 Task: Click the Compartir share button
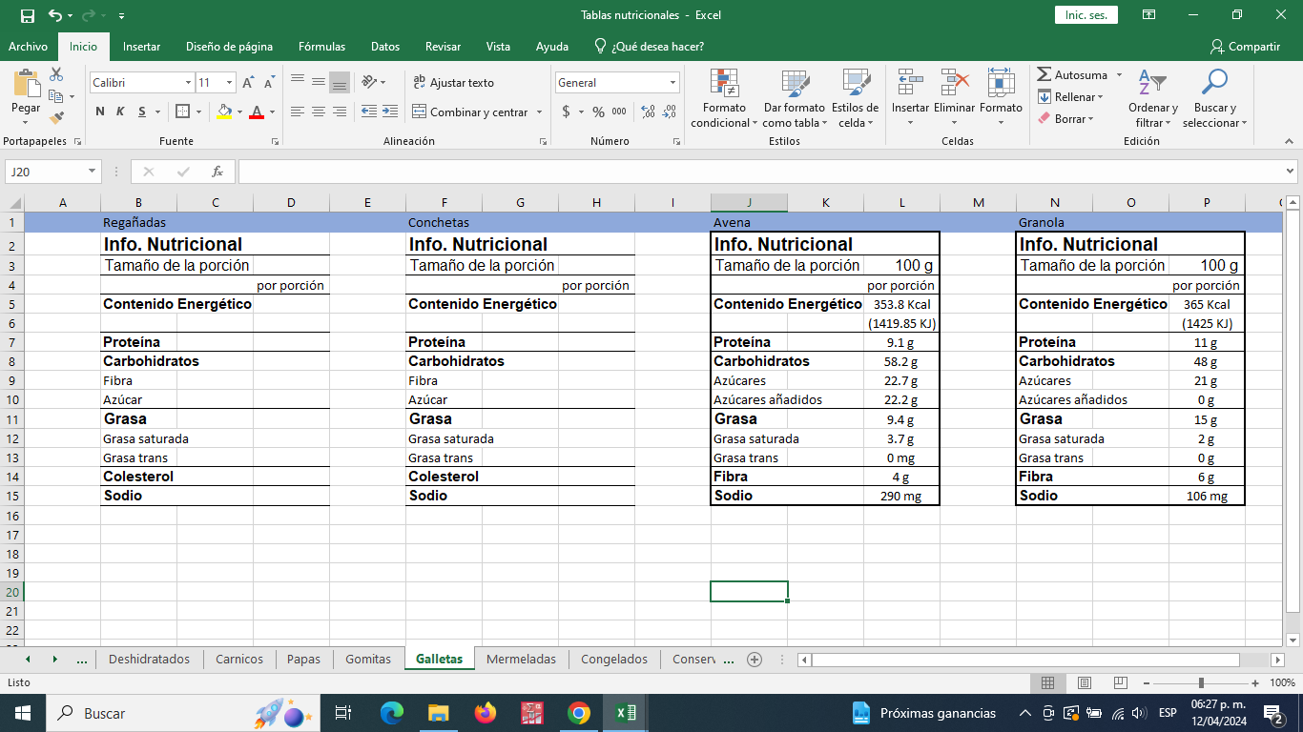point(1245,46)
